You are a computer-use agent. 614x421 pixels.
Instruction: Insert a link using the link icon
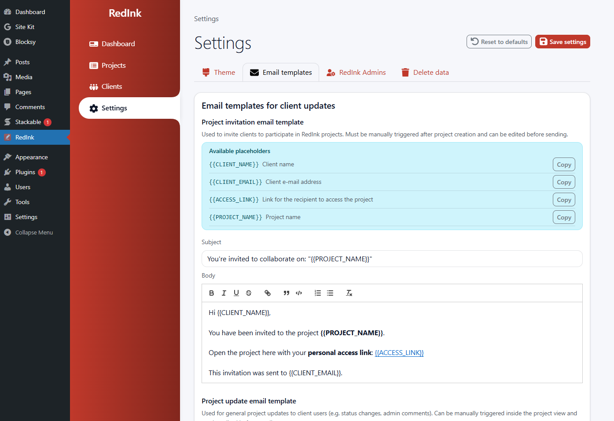click(x=268, y=293)
